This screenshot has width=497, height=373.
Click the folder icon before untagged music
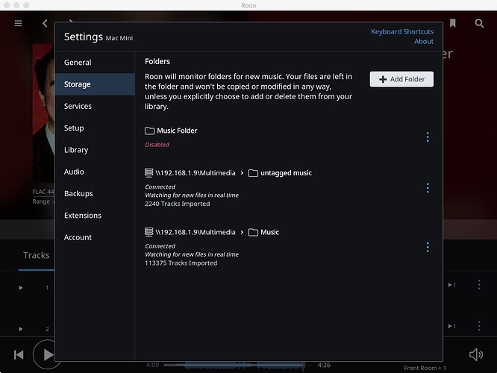click(253, 173)
